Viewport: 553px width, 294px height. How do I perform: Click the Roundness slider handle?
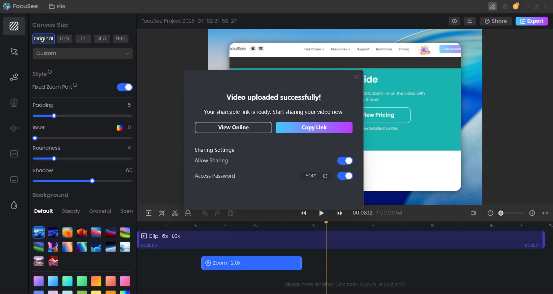click(54, 159)
